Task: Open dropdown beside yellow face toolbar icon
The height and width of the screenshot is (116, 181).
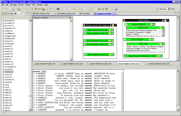Action: (113, 9)
